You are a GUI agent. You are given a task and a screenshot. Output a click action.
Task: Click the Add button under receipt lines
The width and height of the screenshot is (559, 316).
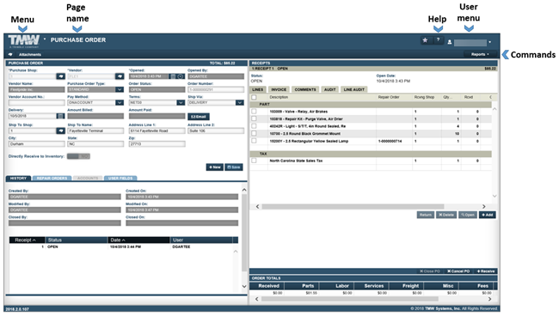point(488,215)
